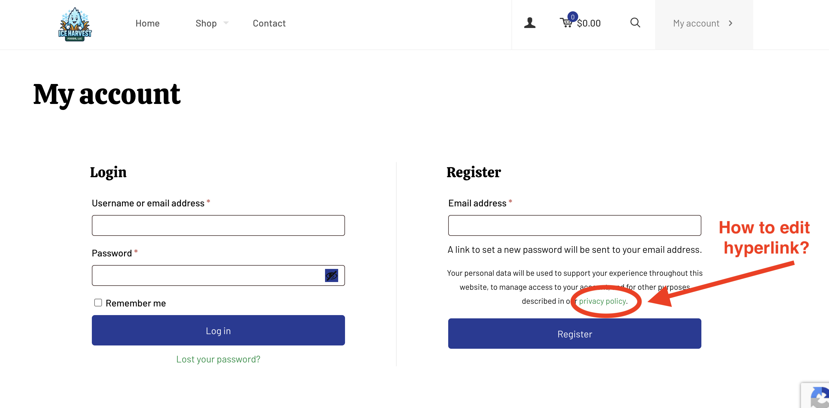Open the Contact menu item

269,23
